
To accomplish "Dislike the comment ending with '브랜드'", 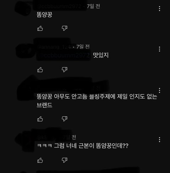I will [x=64, y=119].
